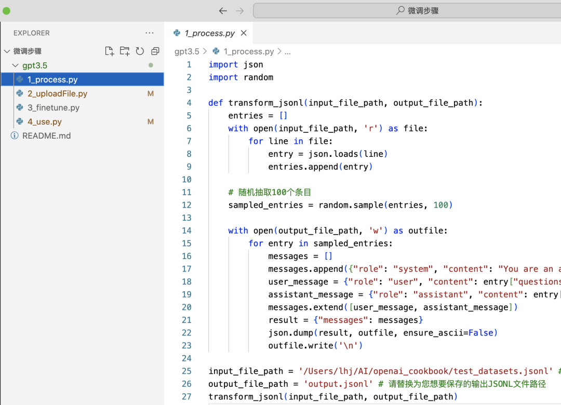Screen dimensions: 561x405
Task: Click the info icon beside README.md
Action: click(15, 136)
